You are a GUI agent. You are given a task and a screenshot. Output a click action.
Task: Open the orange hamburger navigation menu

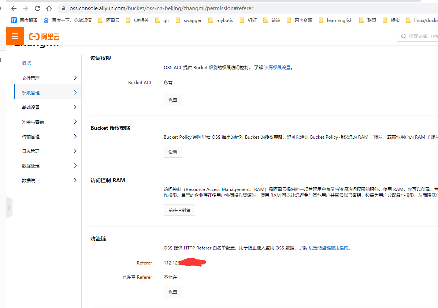click(x=15, y=36)
